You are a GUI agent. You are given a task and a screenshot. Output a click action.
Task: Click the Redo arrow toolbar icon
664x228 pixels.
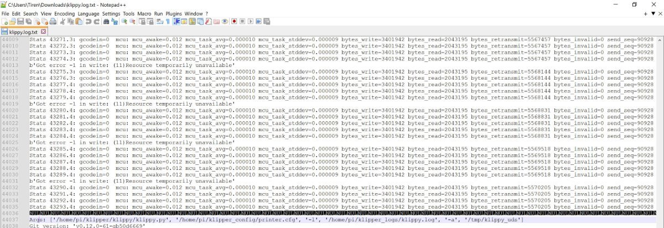(x=97, y=22)
